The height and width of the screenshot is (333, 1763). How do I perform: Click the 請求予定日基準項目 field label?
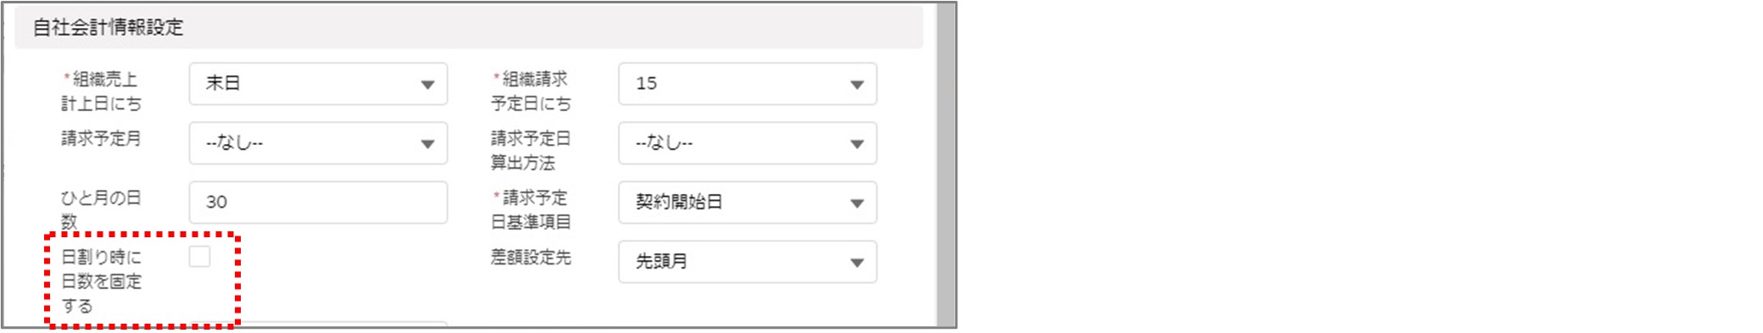tap(531, 209)
